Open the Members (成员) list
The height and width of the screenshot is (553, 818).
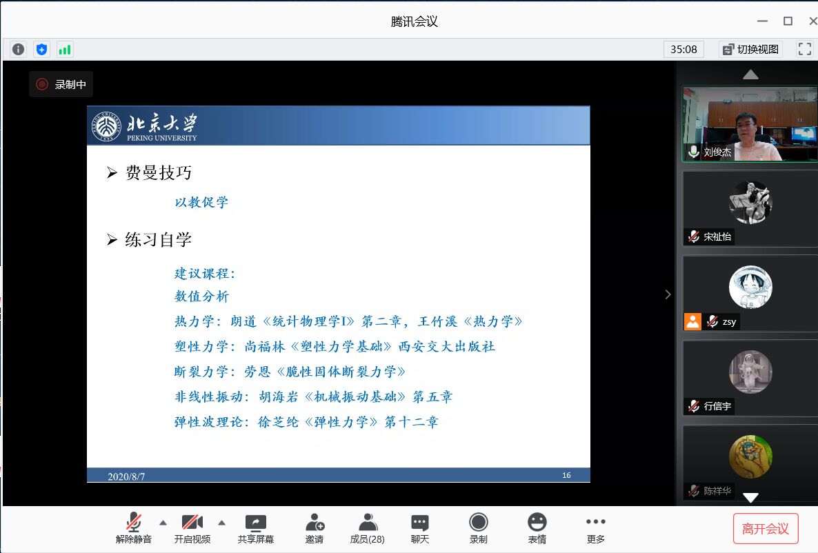tap(367, 529)
